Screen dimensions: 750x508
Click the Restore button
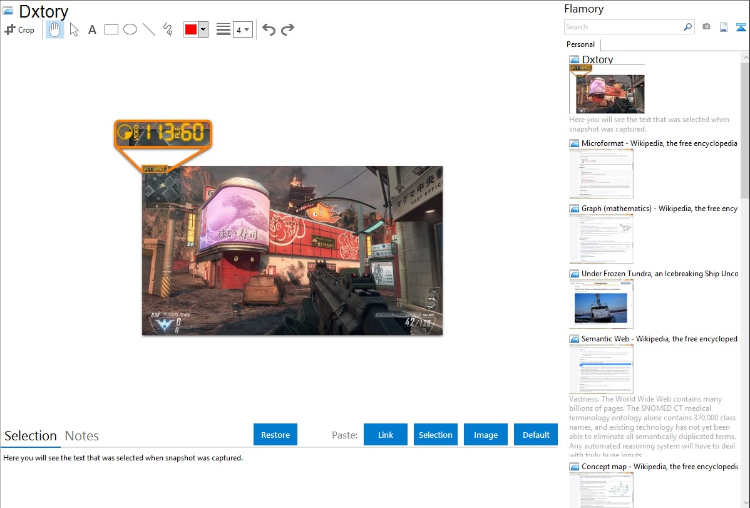[275, 435]
